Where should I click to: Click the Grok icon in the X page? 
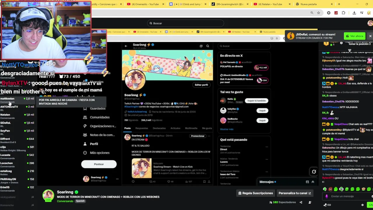(x=314, y=172)
